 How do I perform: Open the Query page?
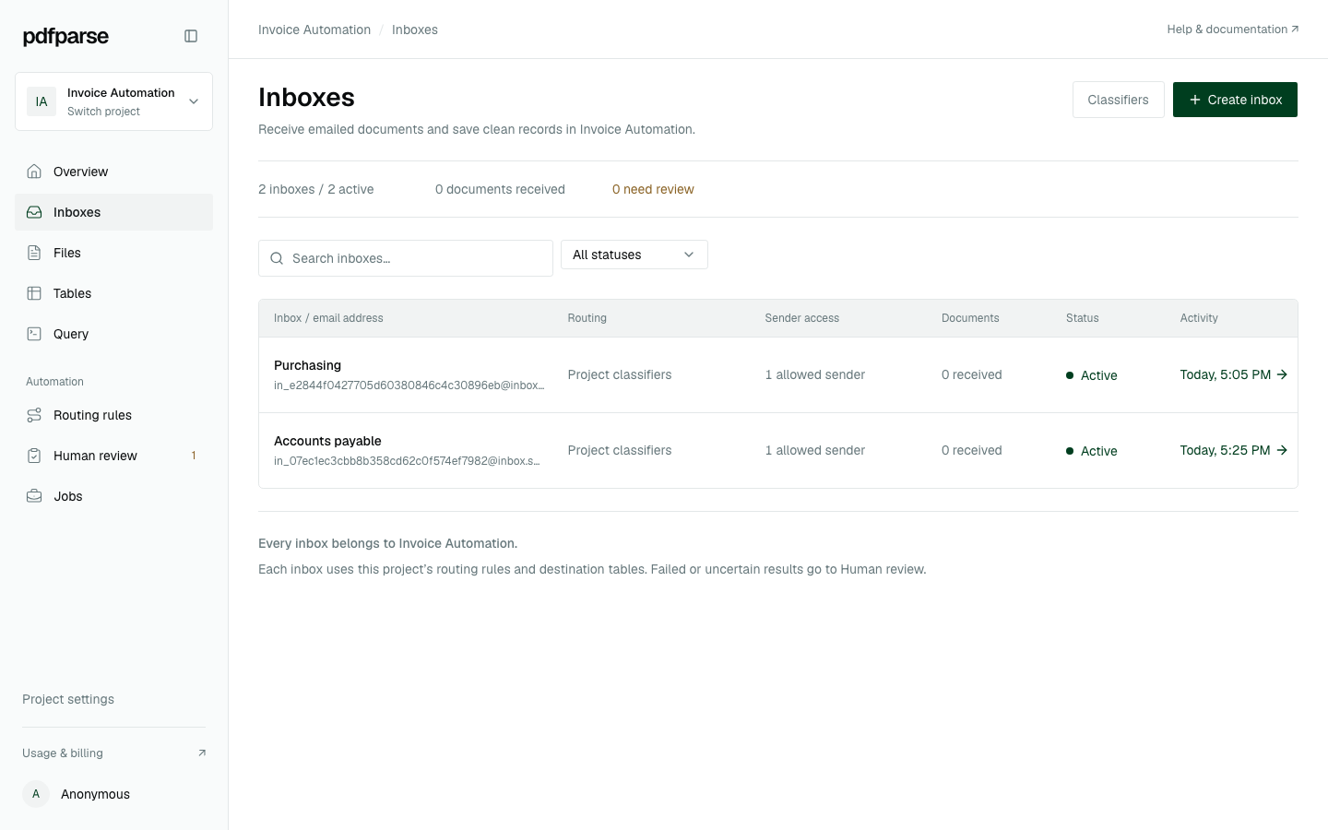[x=113, y=334]
